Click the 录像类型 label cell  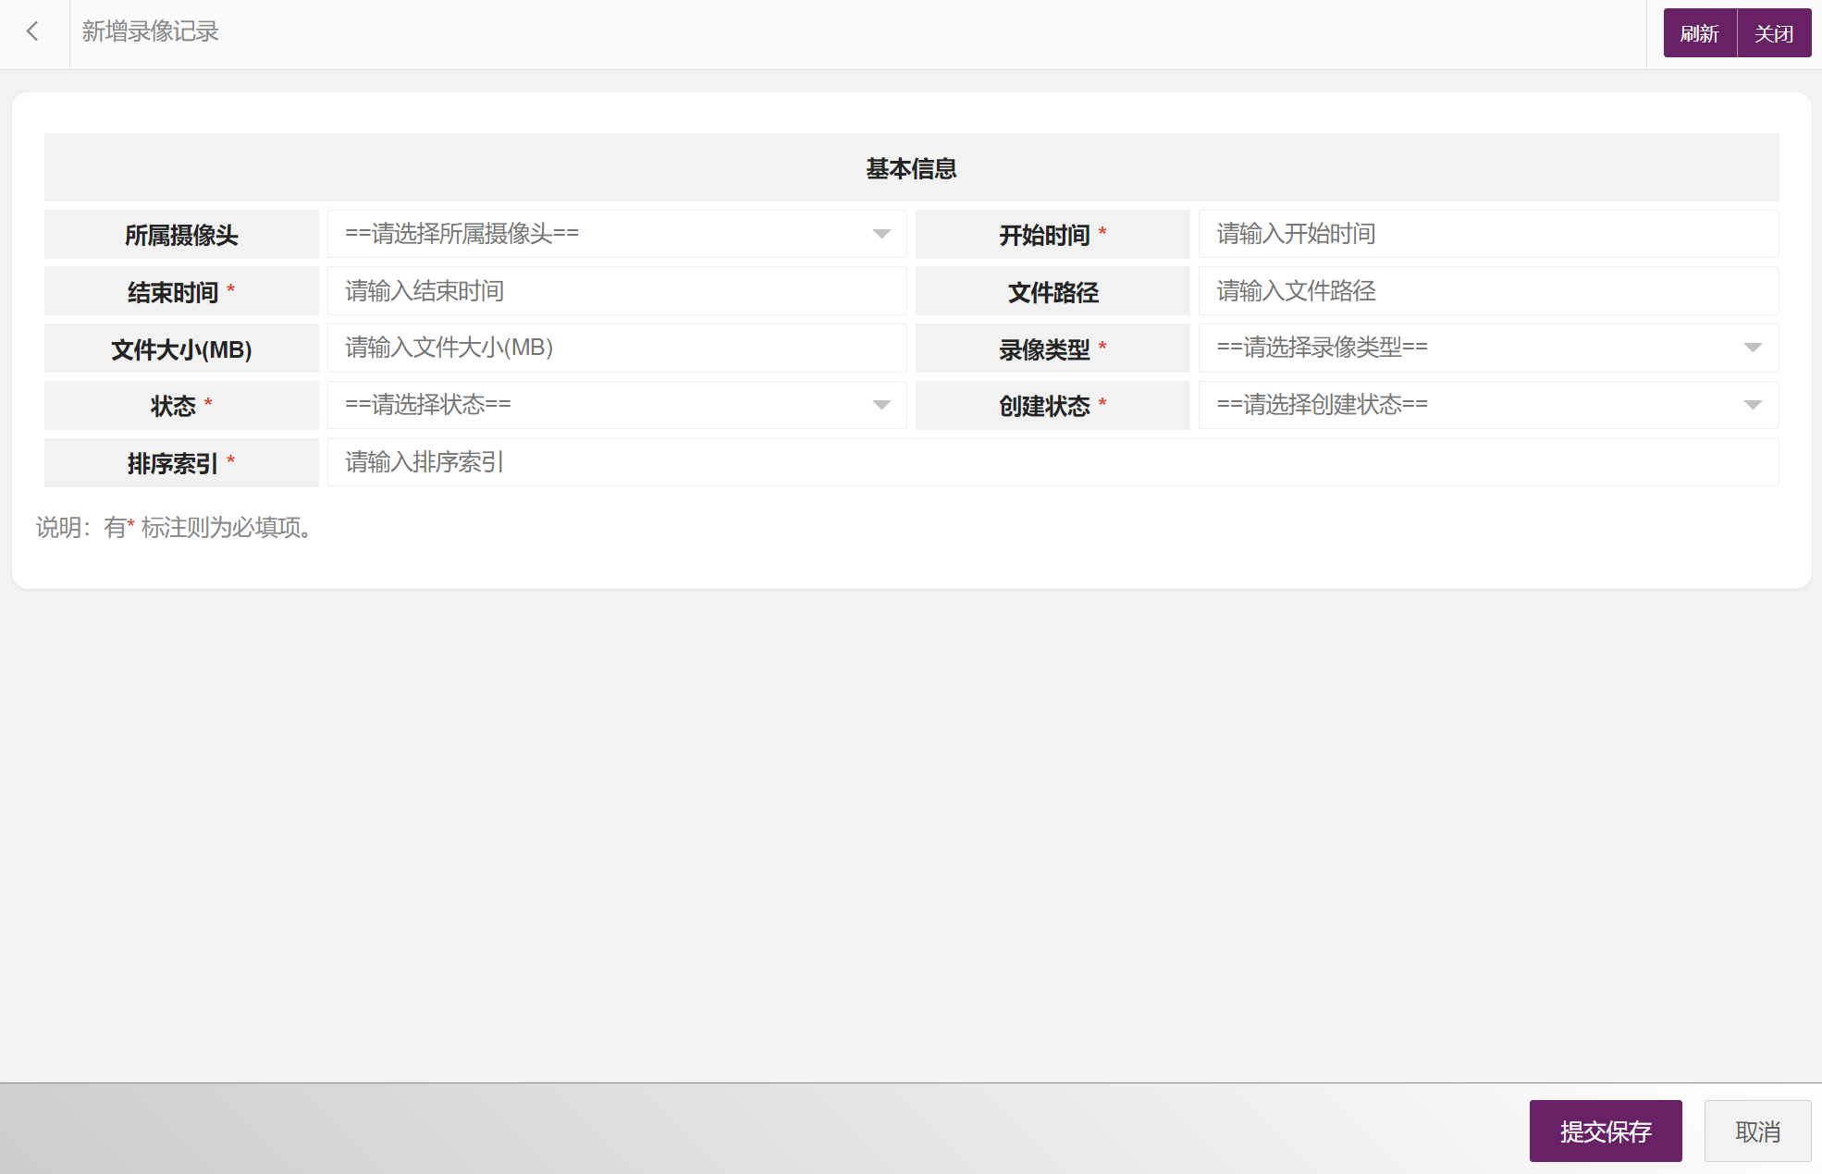pyautogui.click(x=1052, y=349)
